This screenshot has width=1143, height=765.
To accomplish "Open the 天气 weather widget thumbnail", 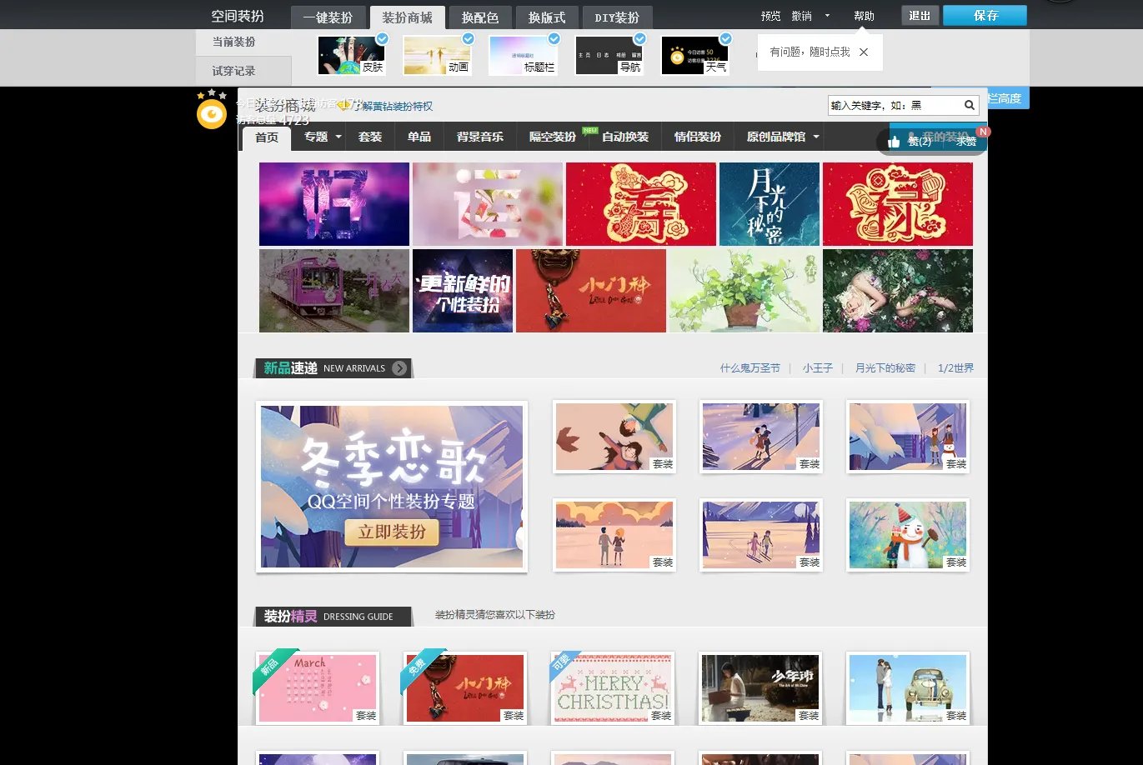I will point(694,55).
